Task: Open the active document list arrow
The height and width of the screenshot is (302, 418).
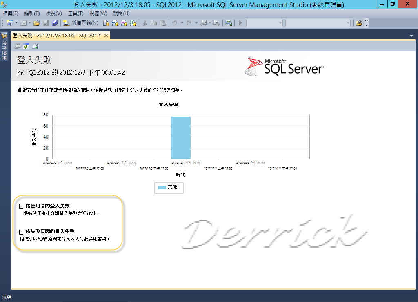Action: tap(411, 36)
